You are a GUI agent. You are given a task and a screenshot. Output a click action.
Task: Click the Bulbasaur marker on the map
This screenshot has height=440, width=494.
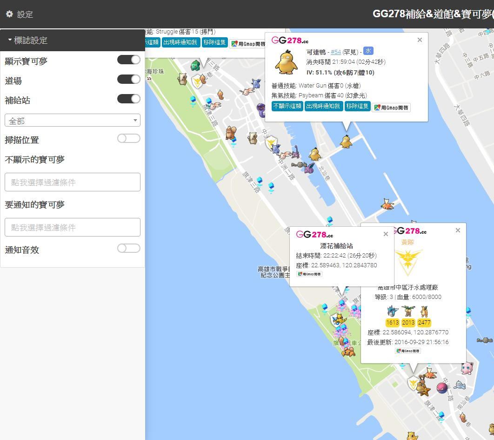coord(196,66)
